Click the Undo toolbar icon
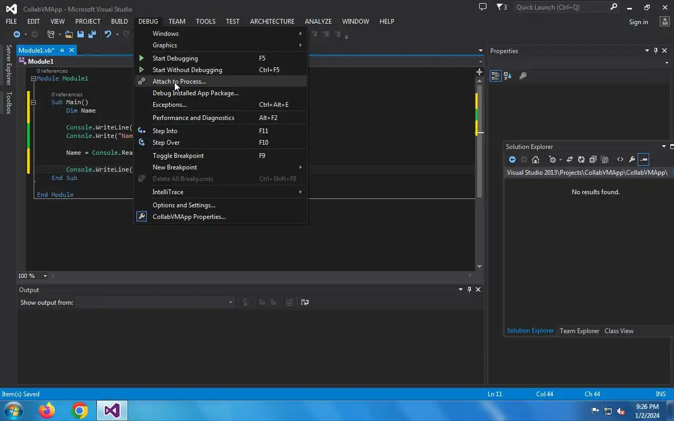The width and height of the screenshot is (674, 421). tap(108, 34)
